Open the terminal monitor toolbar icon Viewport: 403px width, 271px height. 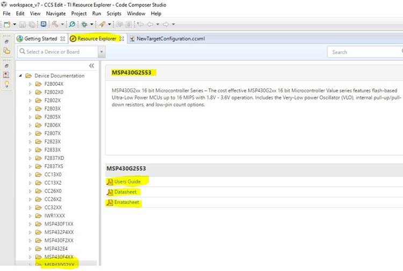44,24
